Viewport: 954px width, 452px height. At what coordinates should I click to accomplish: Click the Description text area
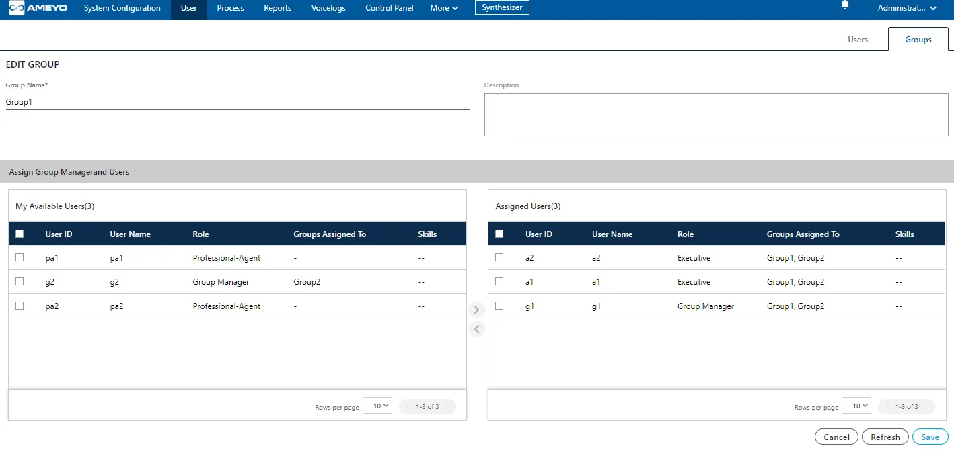tap(717, 115)
